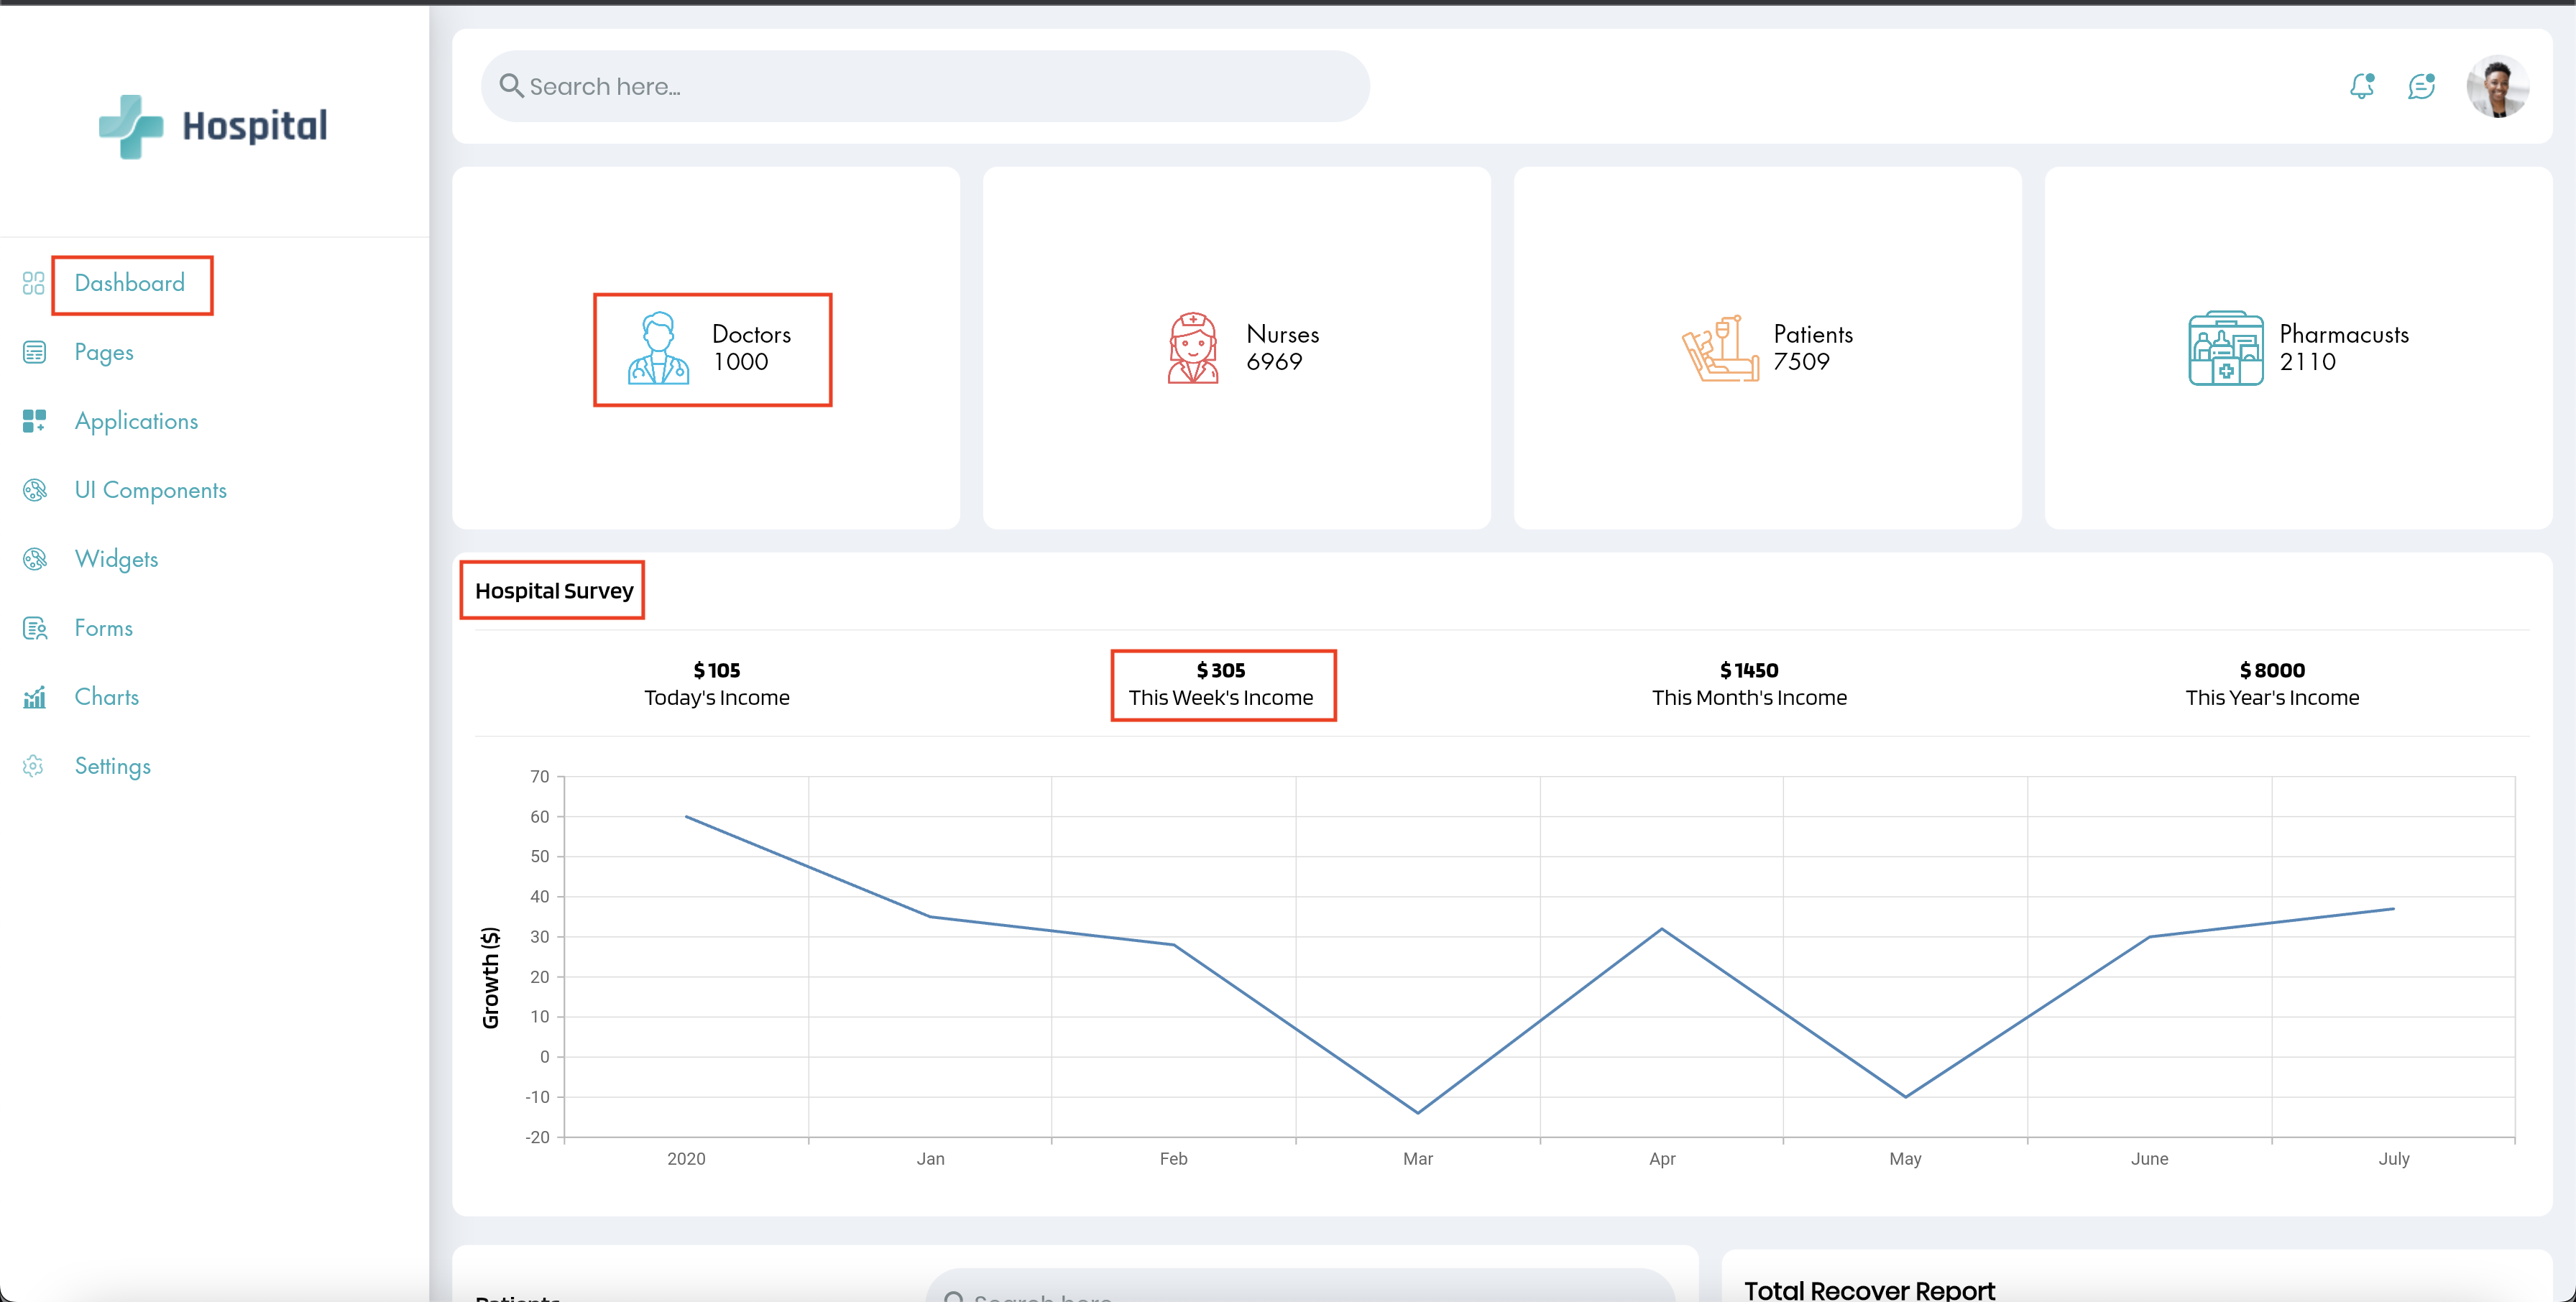The width and height of the screenshot is (2576, 1302).
Task: Select UI Components in sidebar
Action: click(x=151, y=490)
